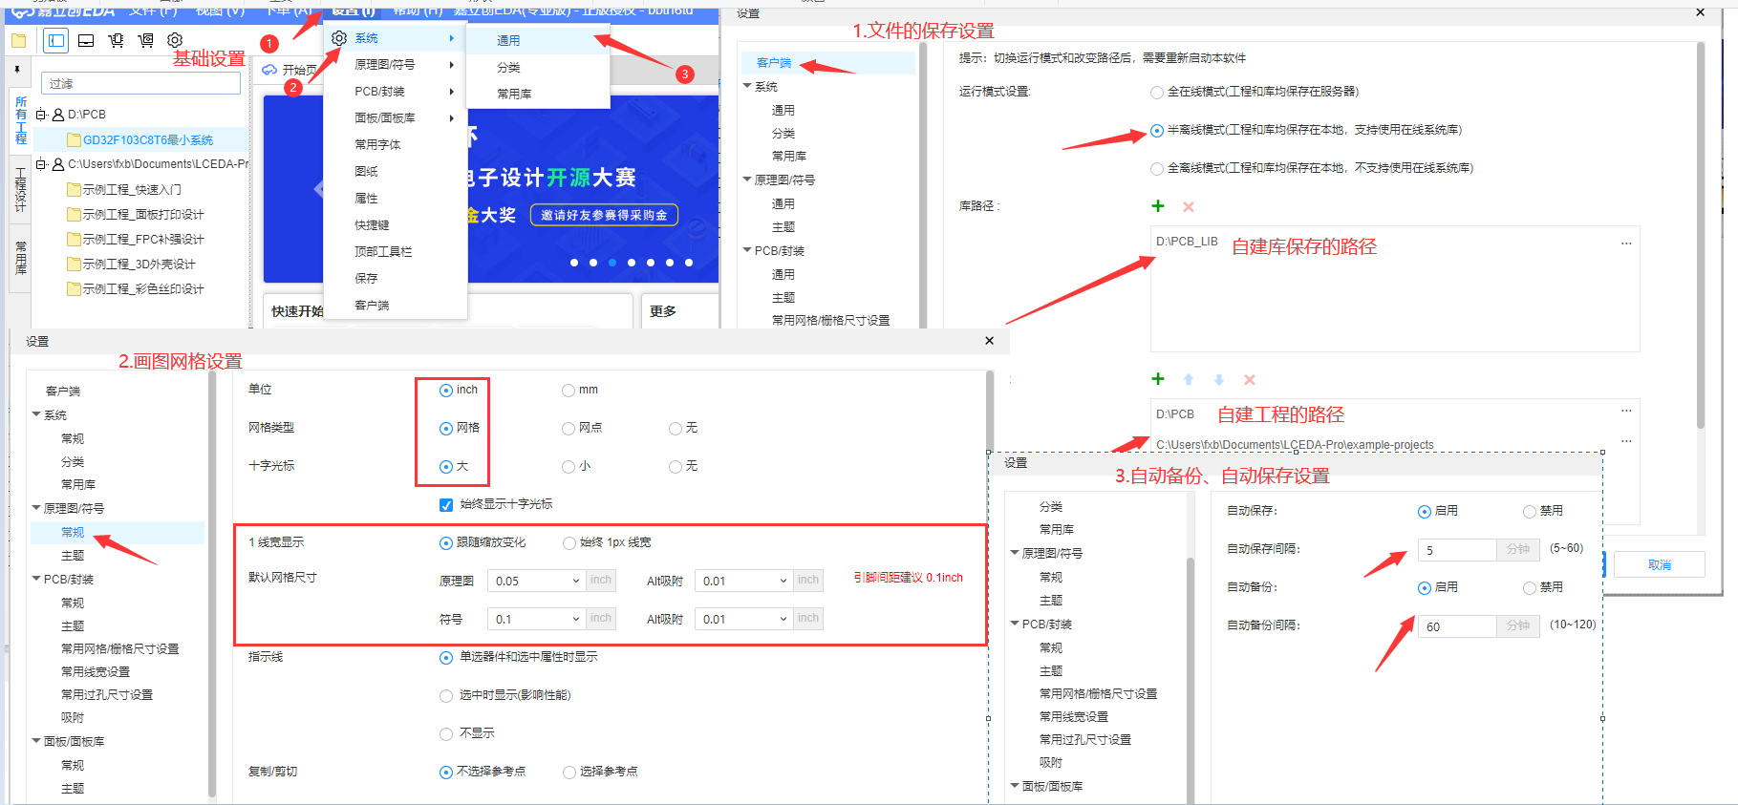Expand 原理图/符号 submenu arrow in 设置 menu

pos(452,65)
